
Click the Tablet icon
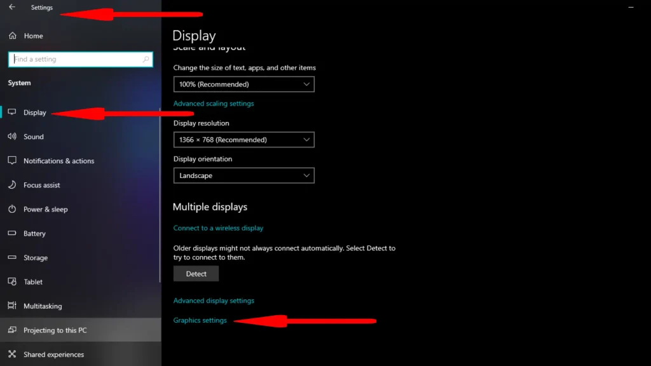pyautogui.click(x=12, y=281)
